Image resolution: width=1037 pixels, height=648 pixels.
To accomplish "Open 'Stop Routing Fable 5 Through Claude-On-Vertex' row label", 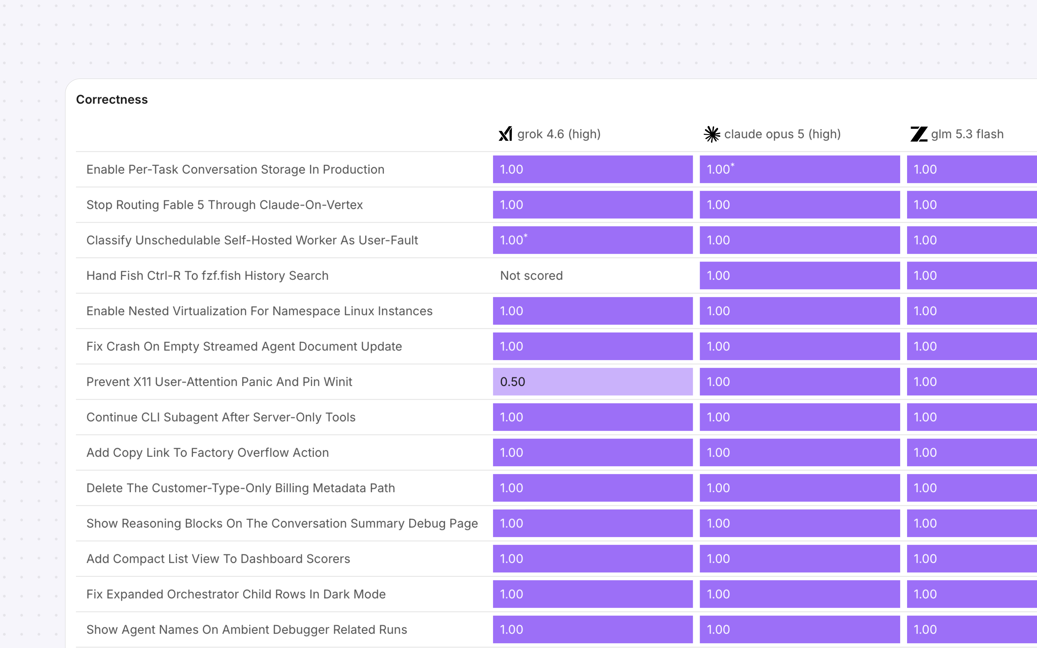I will [224, 205].
